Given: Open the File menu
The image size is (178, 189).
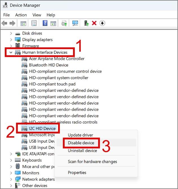Looking at the screenshot, I should [6, 15].
